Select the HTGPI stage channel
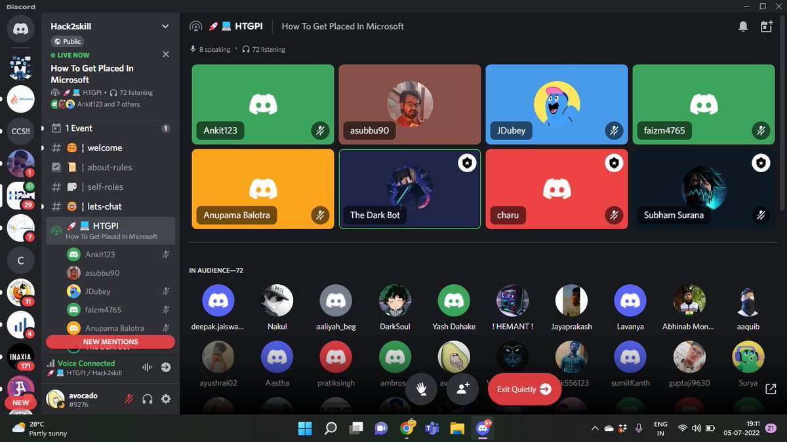787x442 pixels. click(x=110, y=230)
